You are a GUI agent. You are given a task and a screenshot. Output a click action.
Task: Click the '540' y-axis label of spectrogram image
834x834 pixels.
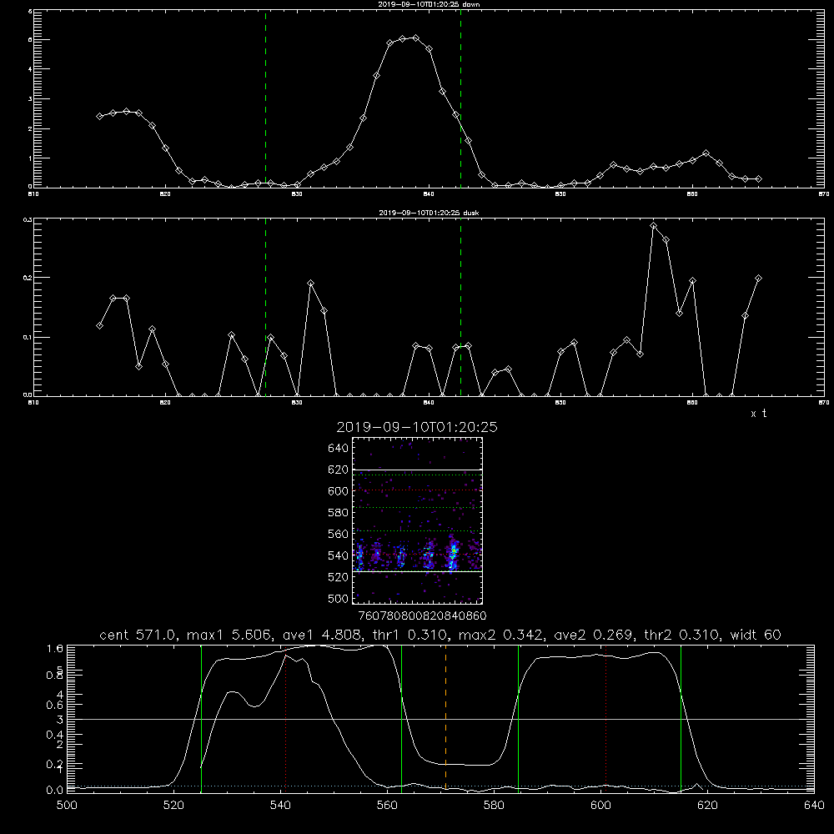[x=339, y=555]
